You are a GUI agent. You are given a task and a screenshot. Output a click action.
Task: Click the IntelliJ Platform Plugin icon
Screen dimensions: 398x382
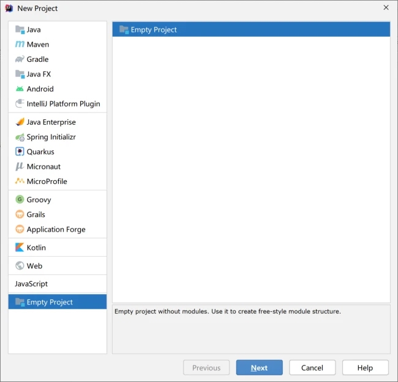(20, 104)
